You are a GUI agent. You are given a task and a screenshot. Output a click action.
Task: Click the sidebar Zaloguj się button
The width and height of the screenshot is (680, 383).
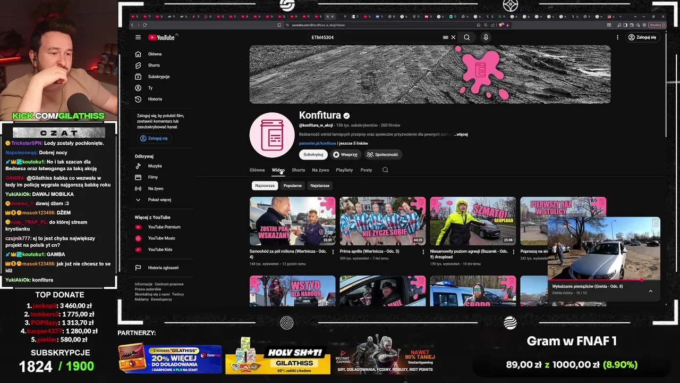click(154, 138)
